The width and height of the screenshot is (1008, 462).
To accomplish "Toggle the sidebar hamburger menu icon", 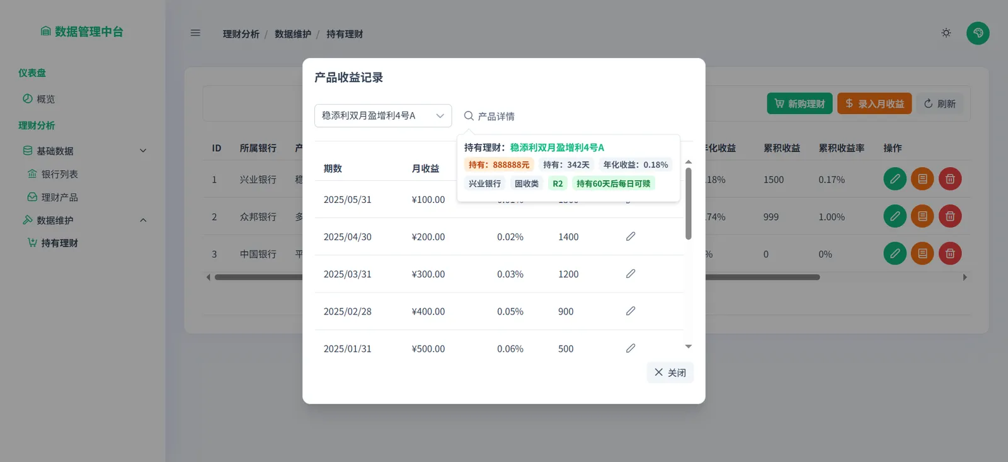I will [x=195, y=33].
